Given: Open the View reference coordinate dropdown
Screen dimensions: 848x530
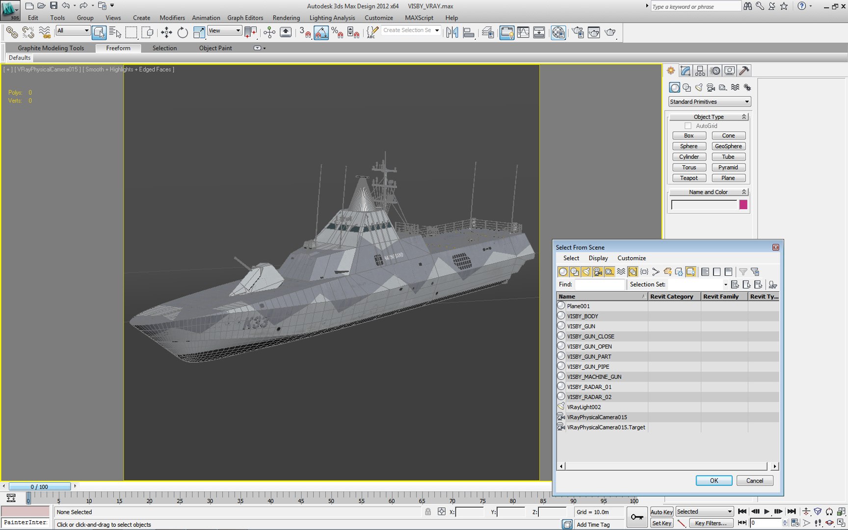Looking at the screenshot, I should 225,30.
